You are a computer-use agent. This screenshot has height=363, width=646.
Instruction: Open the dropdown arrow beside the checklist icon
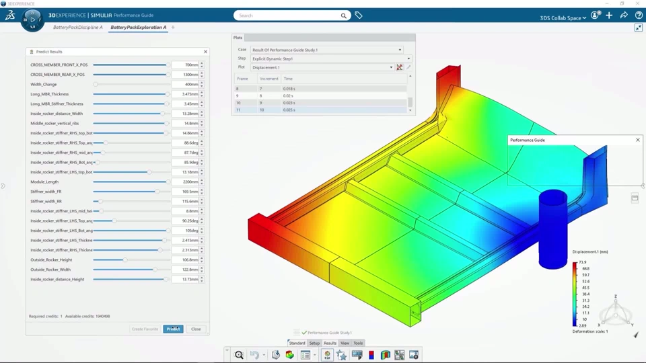(x=314, y=355)
